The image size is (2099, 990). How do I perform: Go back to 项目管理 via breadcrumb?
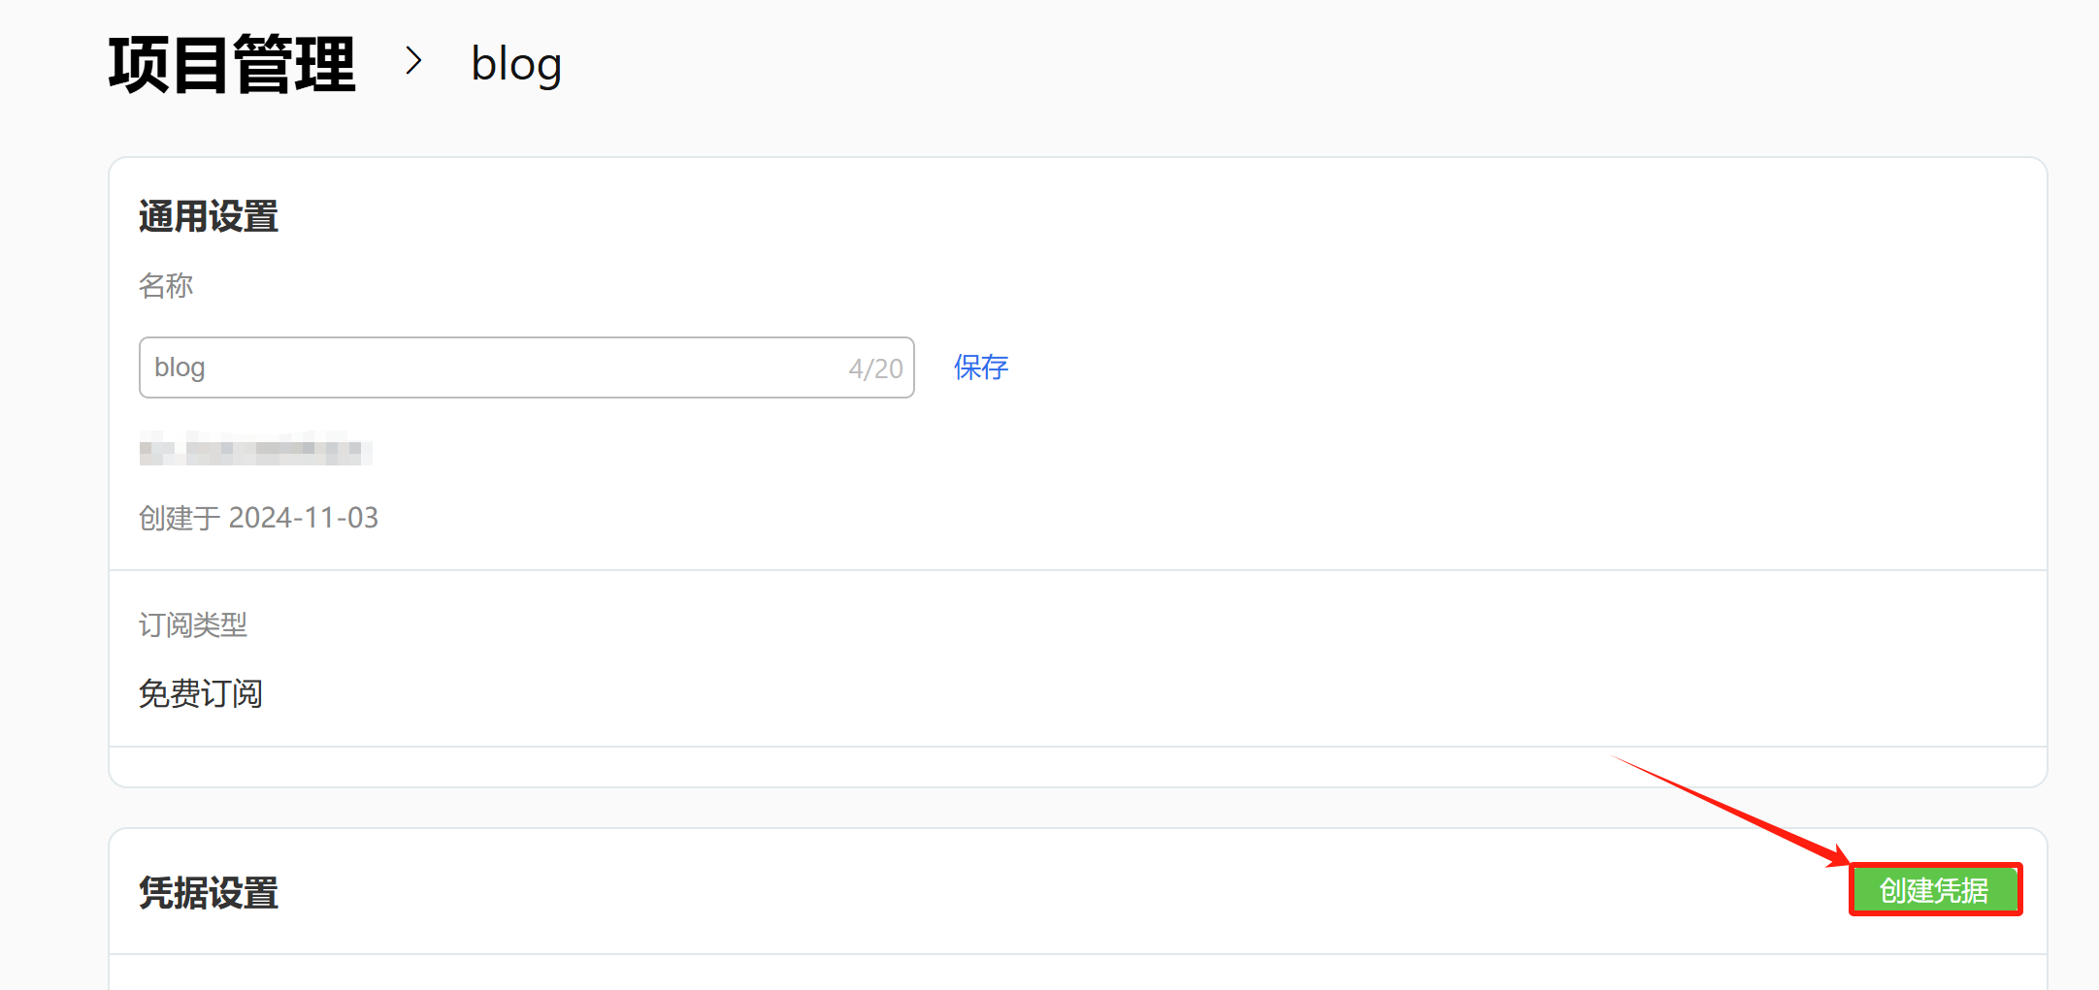click(x=232, y=65)
